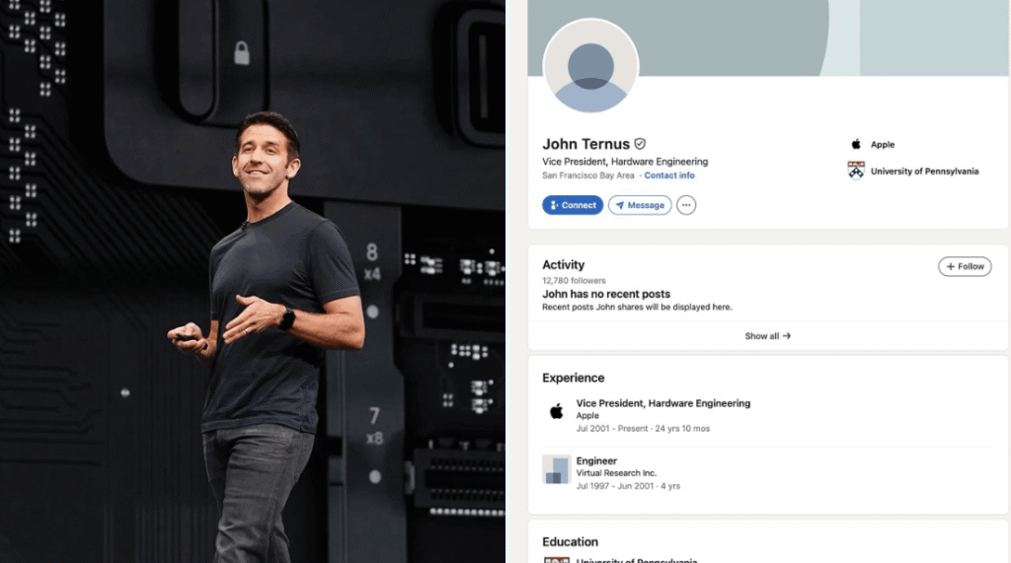This screenshot has height=563, width=1011.
Task: Open the More actions ellipsis menu
Action: point(686,205)
